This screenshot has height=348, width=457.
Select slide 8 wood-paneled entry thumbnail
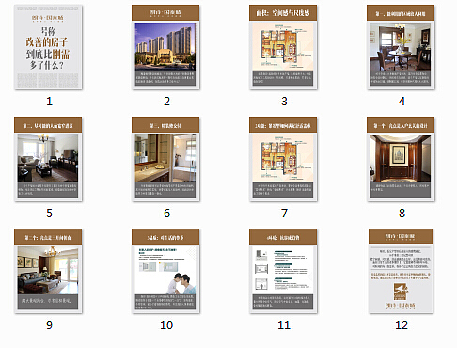pyautogui.click(x=401, y=159)
